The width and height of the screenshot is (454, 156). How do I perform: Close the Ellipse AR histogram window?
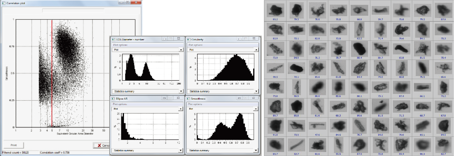click(x=178, y=98)
